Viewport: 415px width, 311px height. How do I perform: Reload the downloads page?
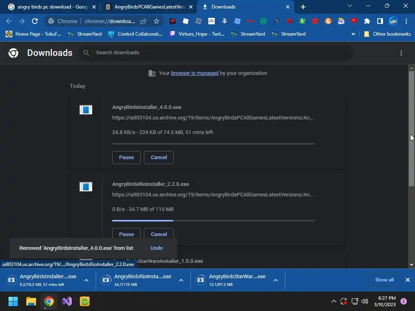click(x=35, y=21)
